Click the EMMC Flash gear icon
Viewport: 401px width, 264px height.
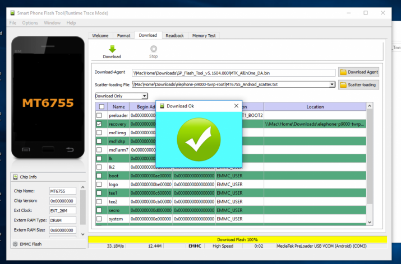(x=15, y=244)
